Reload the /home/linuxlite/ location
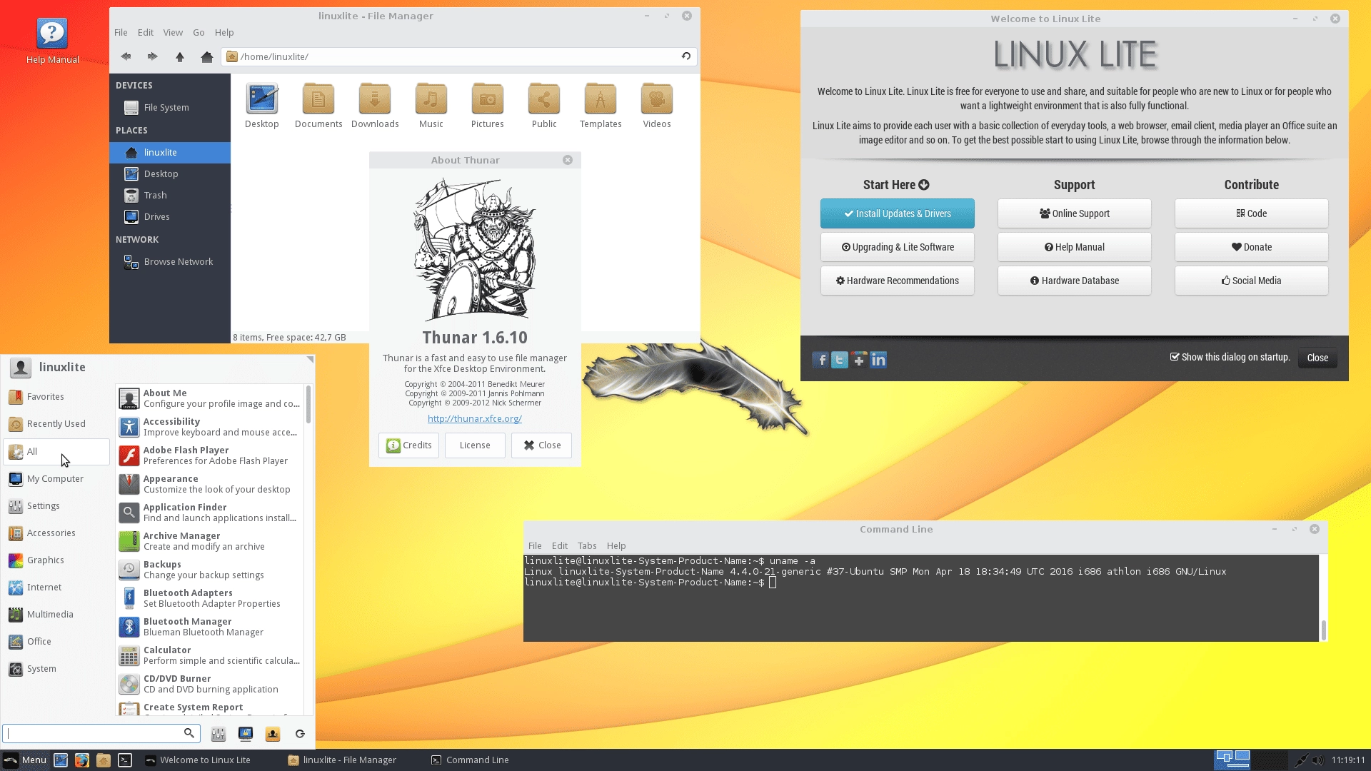1371x771 pixels. (685, 56)
